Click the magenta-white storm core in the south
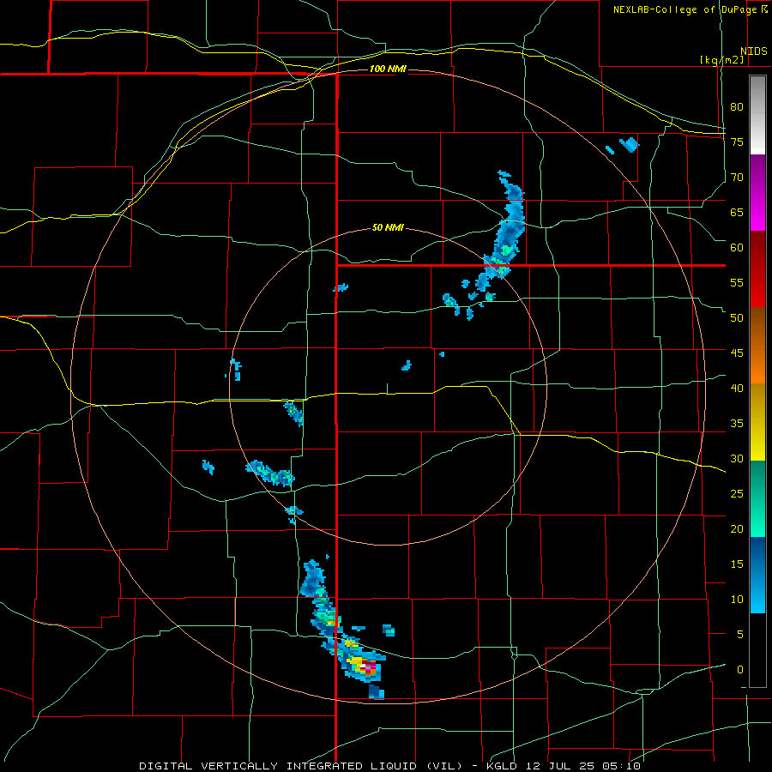The height and width of the screenshot is (772, 772). point(367,667)
